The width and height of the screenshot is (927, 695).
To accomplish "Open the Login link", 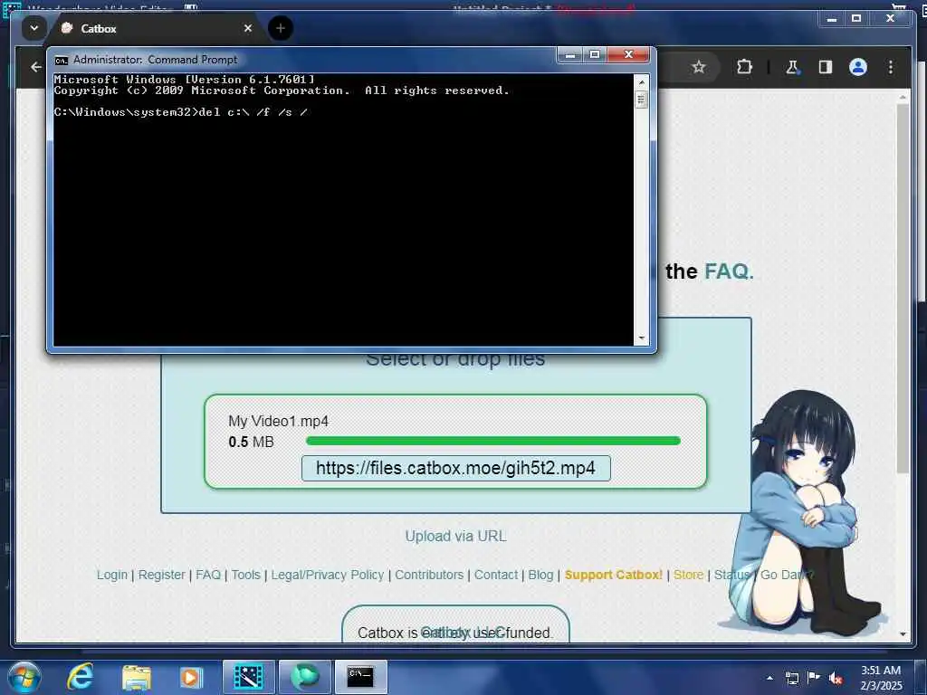I will (x=111, y=575).
